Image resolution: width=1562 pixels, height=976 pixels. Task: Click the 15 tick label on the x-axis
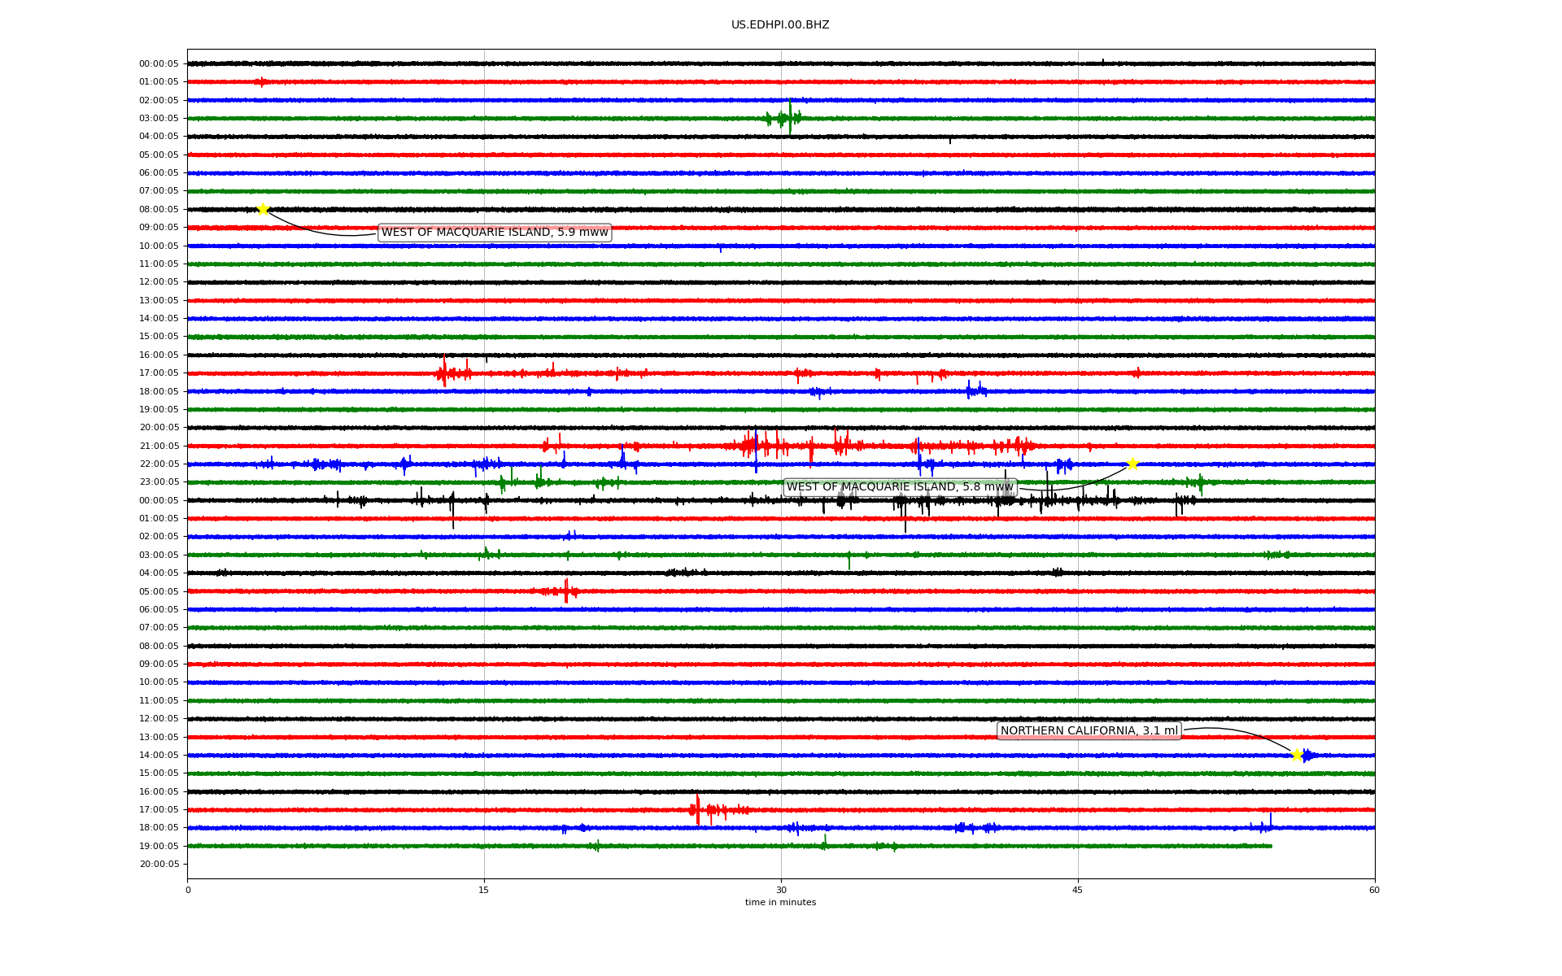click(484, 890)
